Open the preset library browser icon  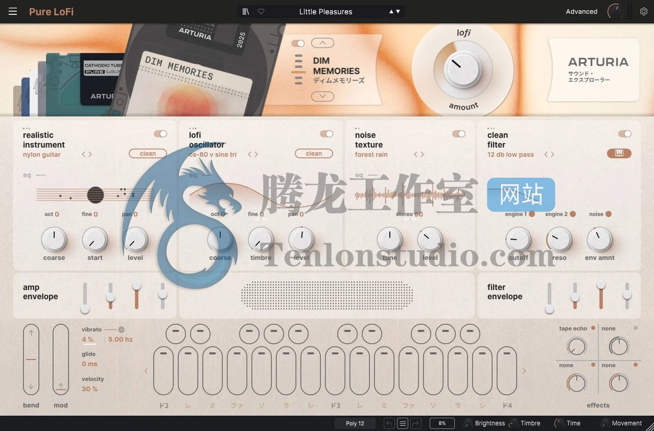click(245, 11)
